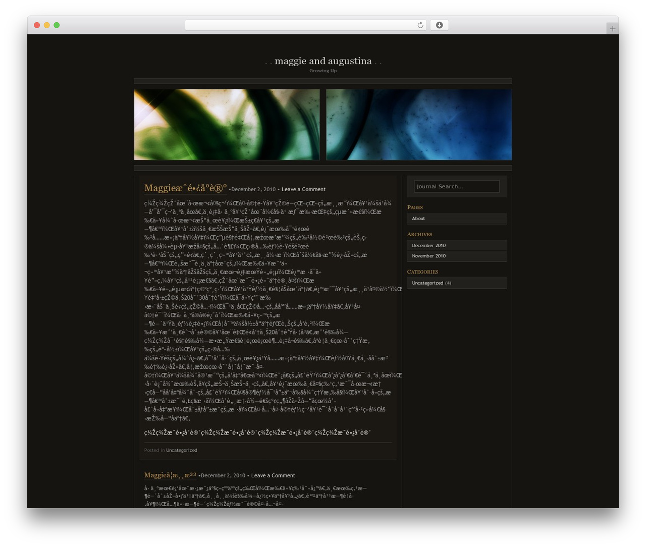Screen dimensions: 646x547
Task: Open the first Maggie post title
Action: point(185,188)
